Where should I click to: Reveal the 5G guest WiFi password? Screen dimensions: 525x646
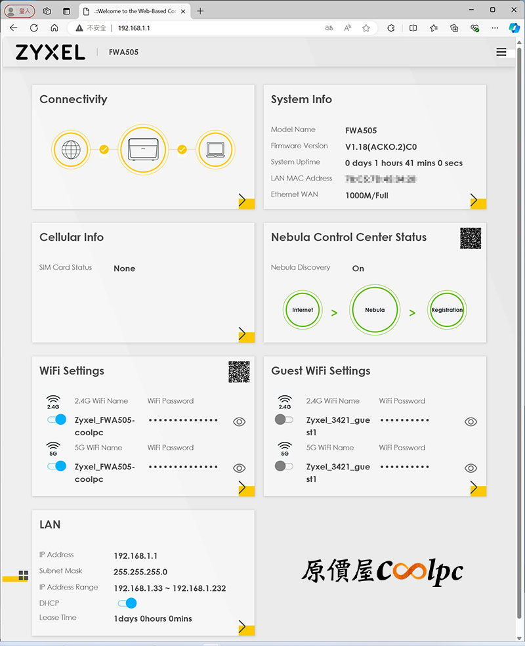[471, 468]
